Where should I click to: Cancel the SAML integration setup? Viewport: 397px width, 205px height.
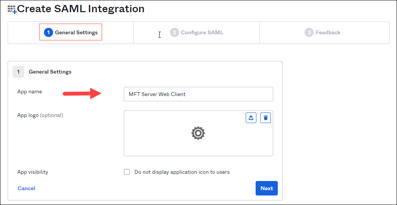pos(26,188)
